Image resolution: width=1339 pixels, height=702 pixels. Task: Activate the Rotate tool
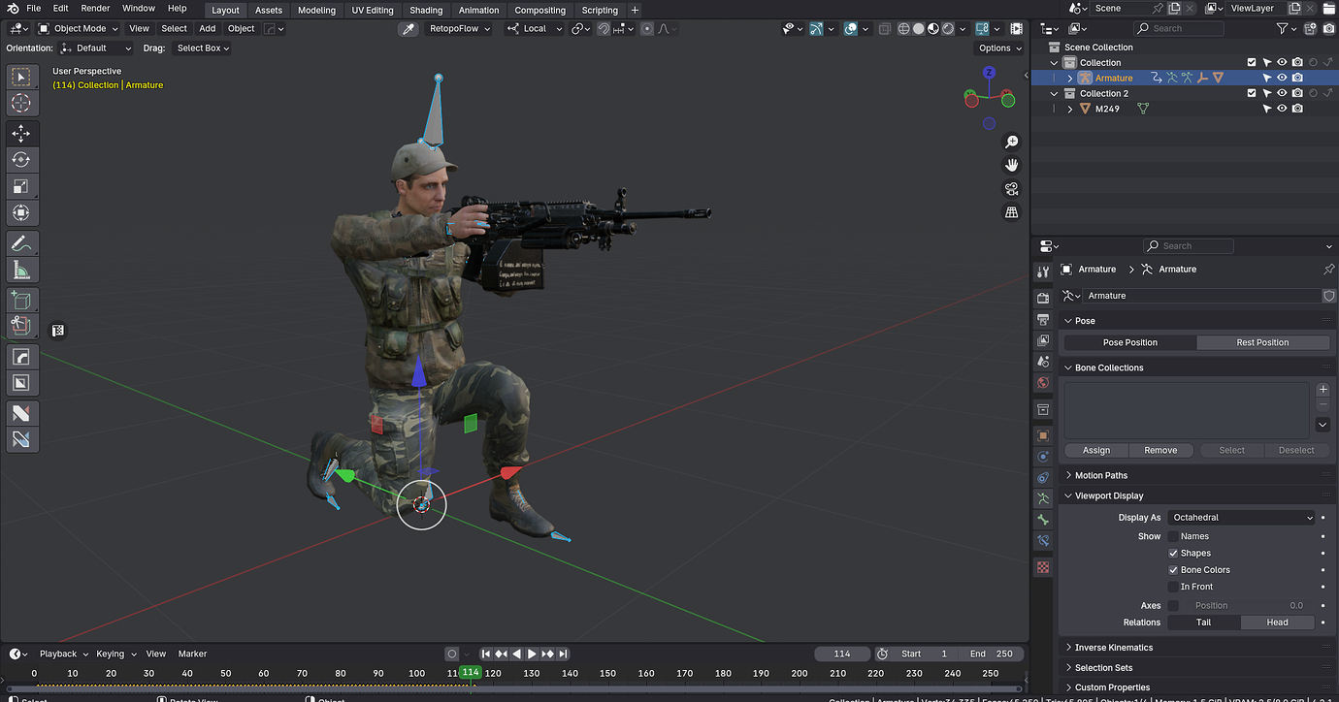click(x=21, y=160)
